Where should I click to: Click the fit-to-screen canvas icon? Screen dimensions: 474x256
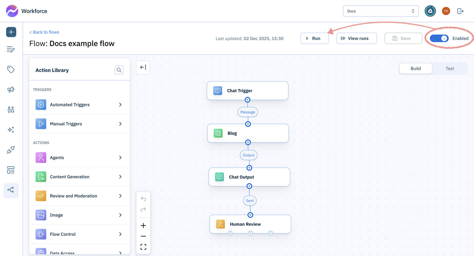click(x=143, y=247)
